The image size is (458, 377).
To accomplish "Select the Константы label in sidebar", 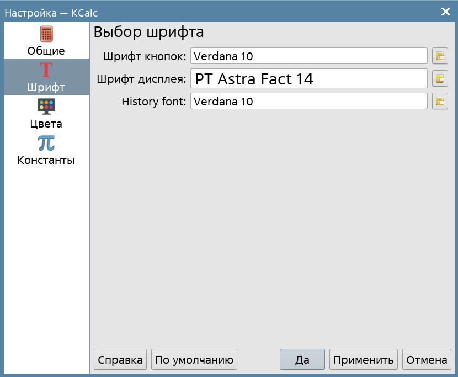I will click(46, 161).
